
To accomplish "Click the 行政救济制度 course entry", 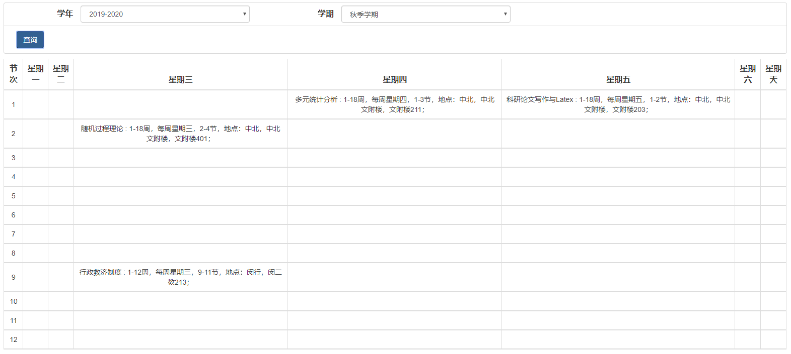I will coord(180,277).
